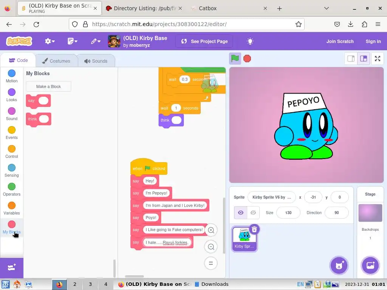387x290 pixels.
Task: Select the Stage backdrop thumbnail
Action: [x=370, y=213]
